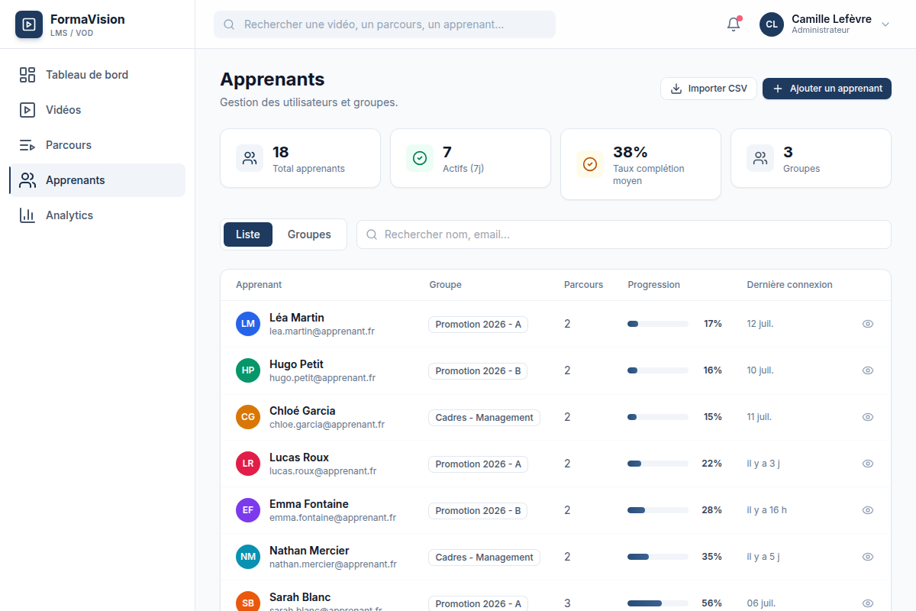
Task: Click the SB avatar of Sarah Blanc
Action: [x=248, y=603]
